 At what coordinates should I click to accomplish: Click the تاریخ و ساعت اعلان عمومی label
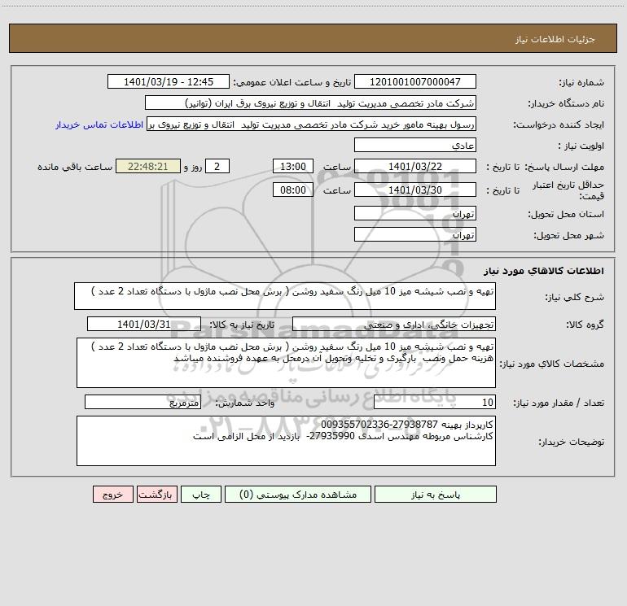[x=292, y=82]
